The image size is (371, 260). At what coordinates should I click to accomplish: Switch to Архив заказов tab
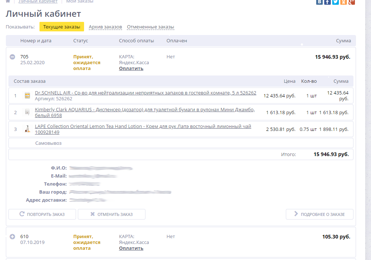pyautogui.click(x=105, y=27)
